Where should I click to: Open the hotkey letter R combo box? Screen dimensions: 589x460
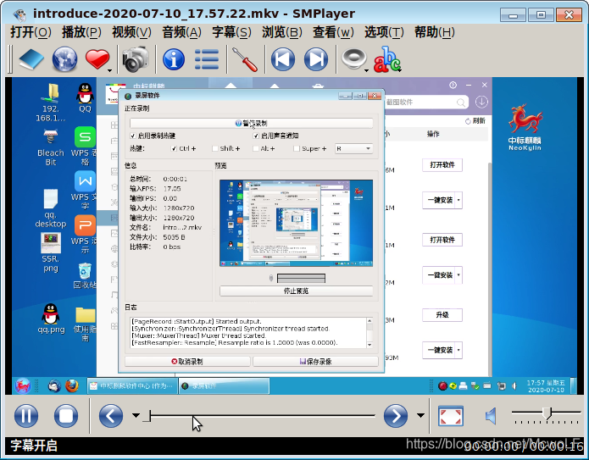(354, 149)
